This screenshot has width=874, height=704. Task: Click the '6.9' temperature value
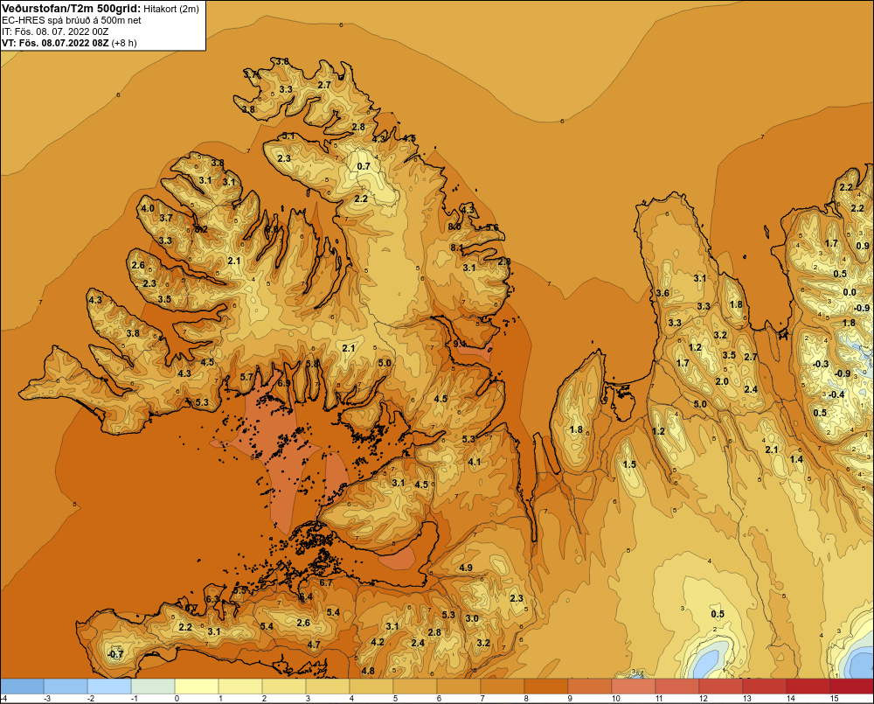[x=284, y=383]
